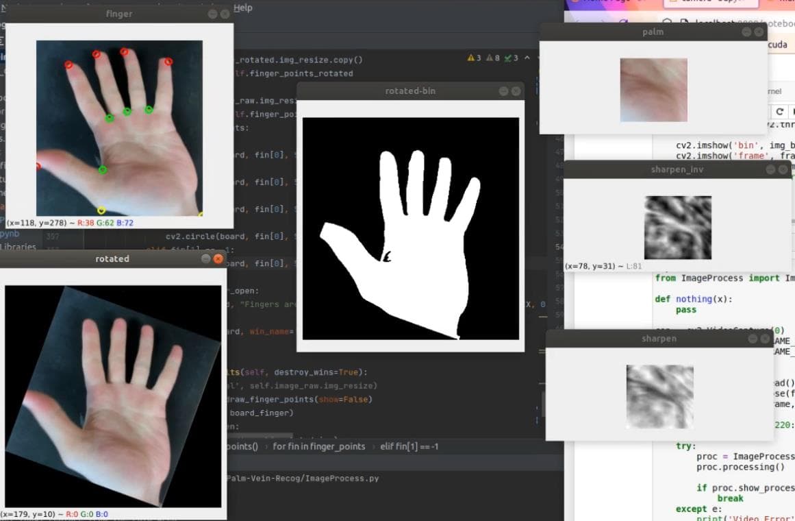795x521 pixels.
Task: Click the sharpen_inv image preview
Action: coord(678,227)
